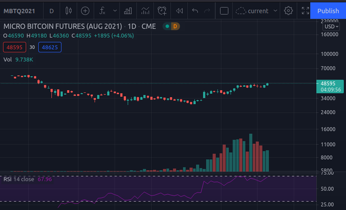Viewport: 346px width, 210px height.
Task: Open the USD currency dropdown
Action: (331, 26)
